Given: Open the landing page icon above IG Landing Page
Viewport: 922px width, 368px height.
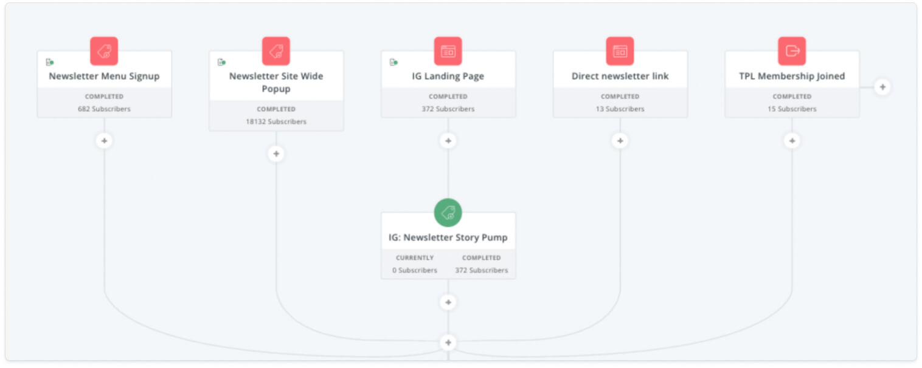Looking at the screenshot, I should (448, 51).
